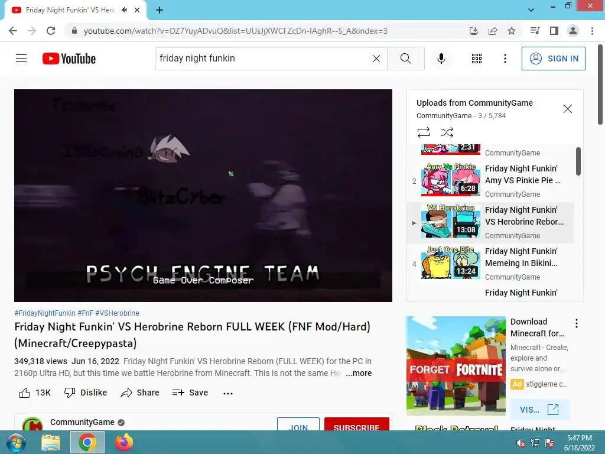Select VS Herobrine Reborn playlist item
The image size is (605, 454).
point(490,223)
